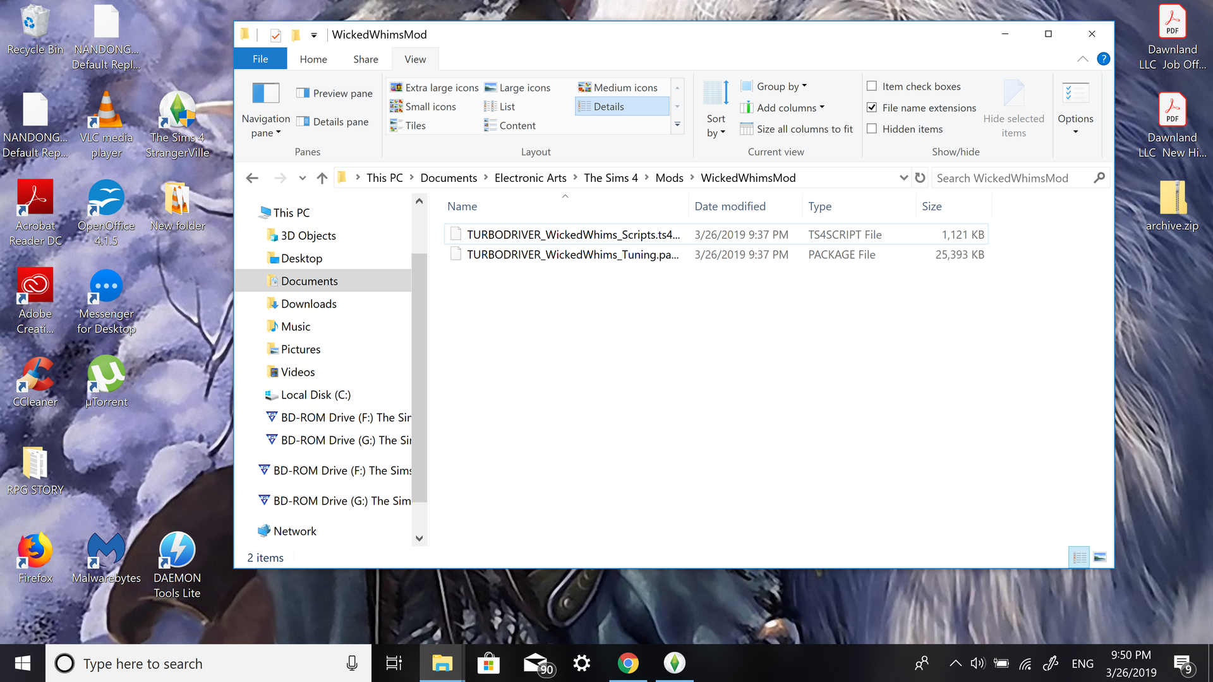
Task: Open the Add columns dropdown
Action: (783, 108)
